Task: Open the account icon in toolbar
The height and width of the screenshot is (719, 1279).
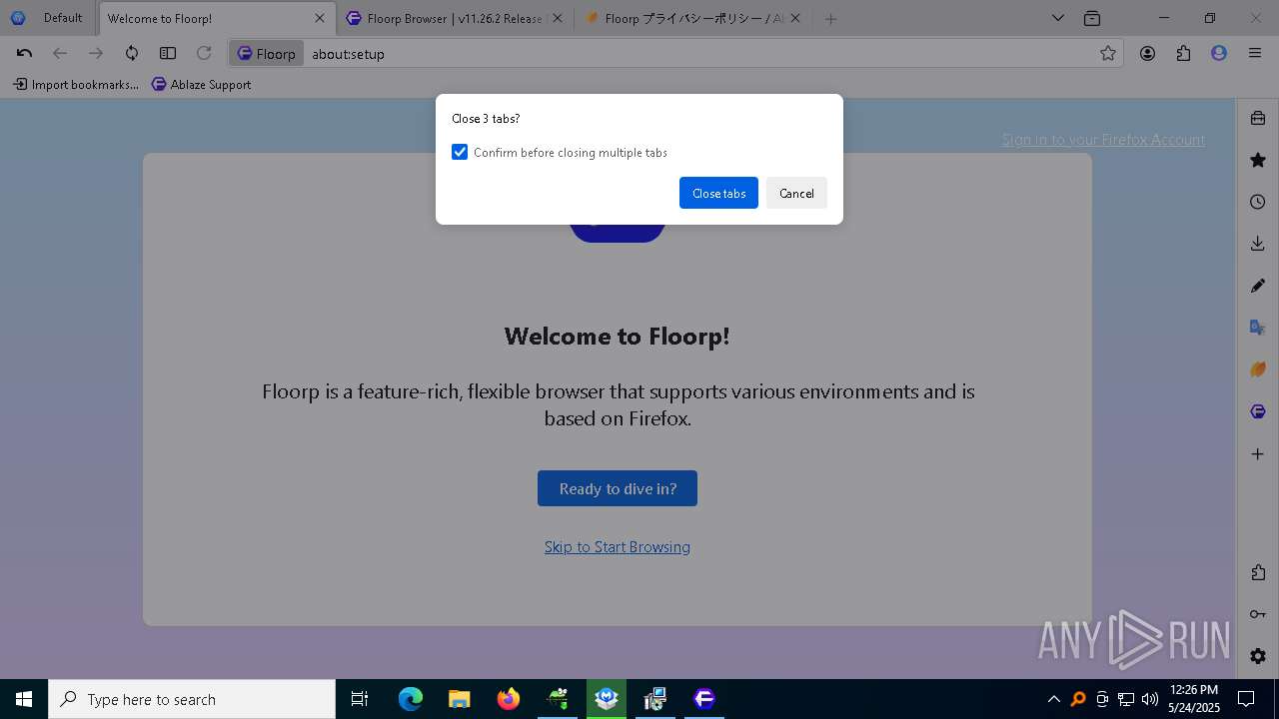Action: [1147, 54]
